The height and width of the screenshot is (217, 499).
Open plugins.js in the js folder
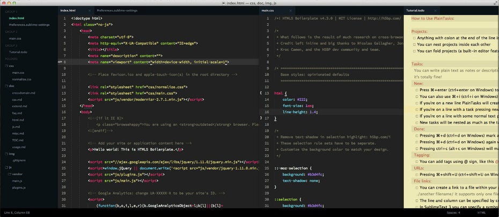[19, 187]
